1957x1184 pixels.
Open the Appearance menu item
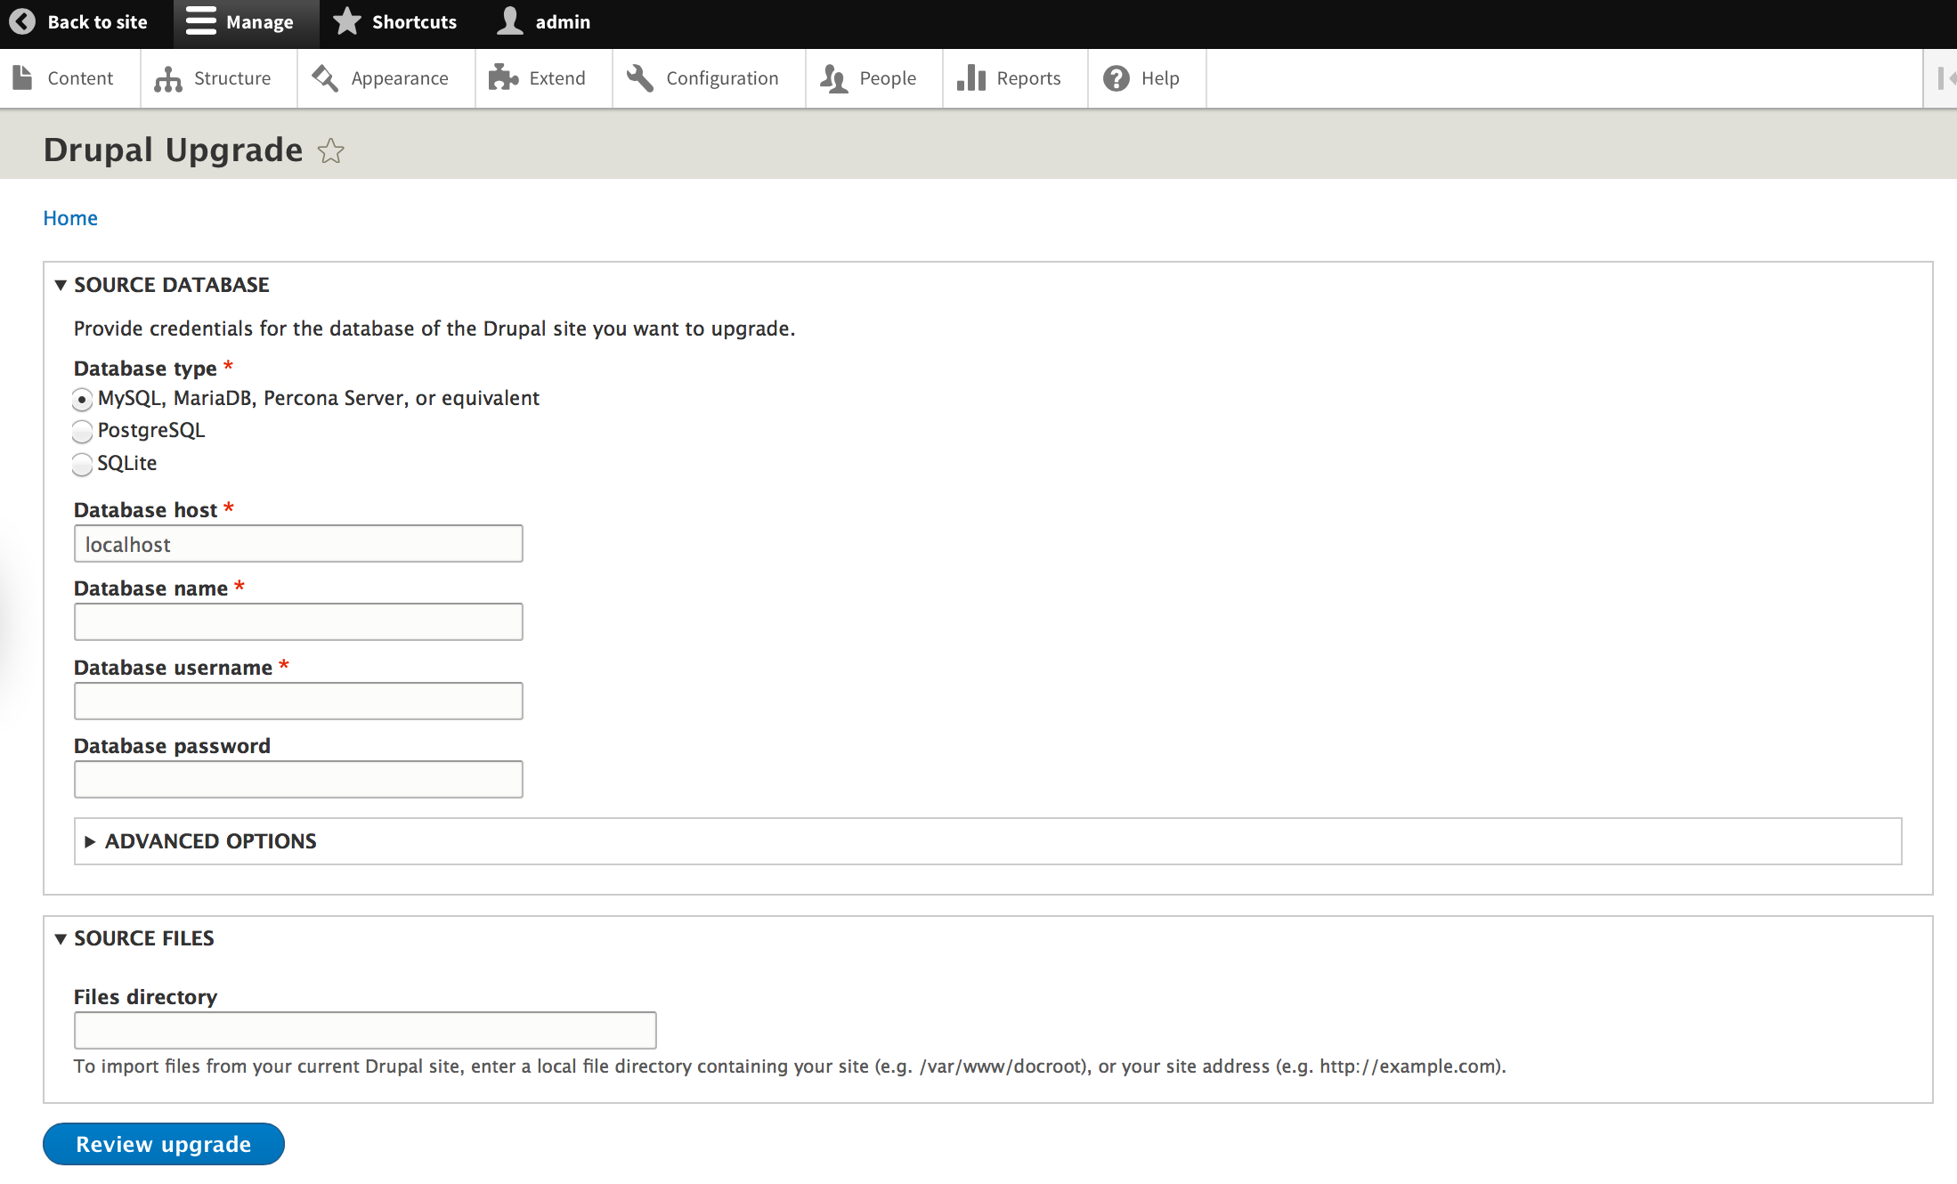[x=386, y=78]
